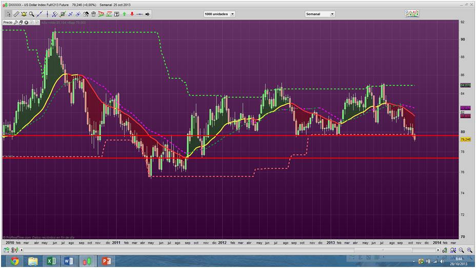Click the Precio panel label
The width and height of the screenshot is (476, 268).
point(8,23)
